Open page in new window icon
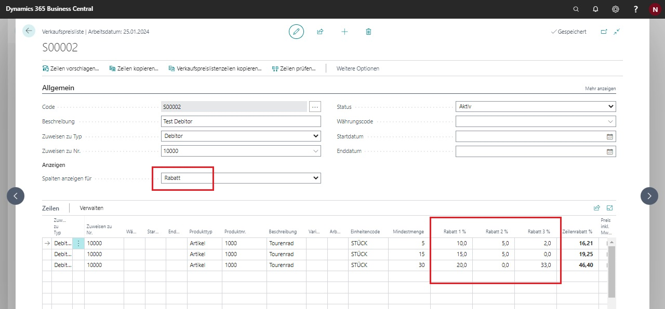The width and height of the screenshot is (665, 309). (x=604, y=32)
